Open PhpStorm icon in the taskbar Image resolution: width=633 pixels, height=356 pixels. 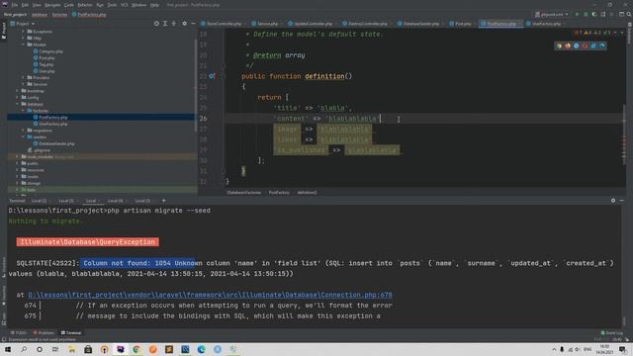[121, 349]
